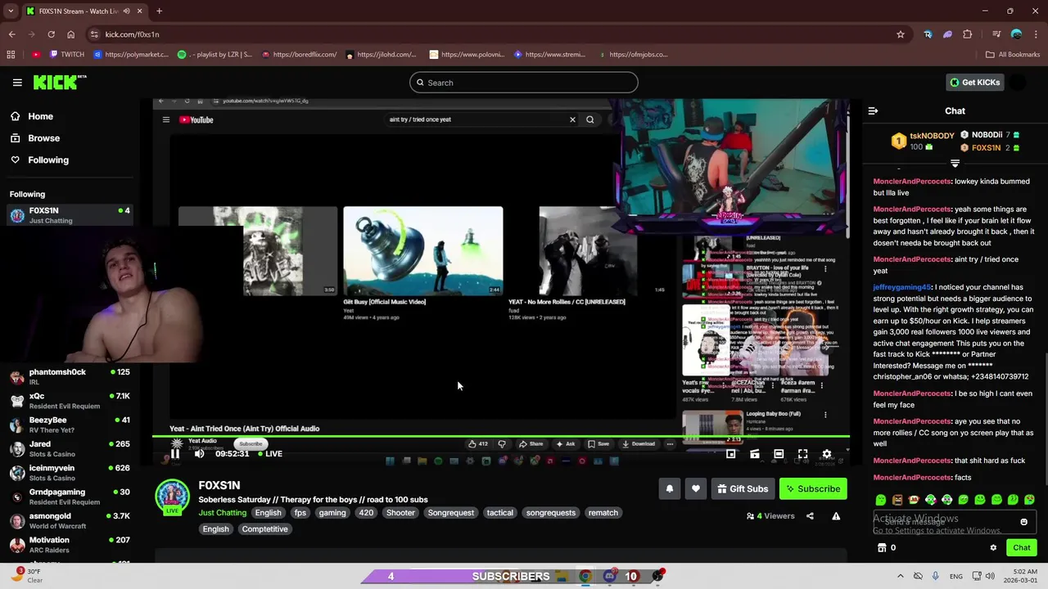Click Gift Subs button

coord(743,489)
